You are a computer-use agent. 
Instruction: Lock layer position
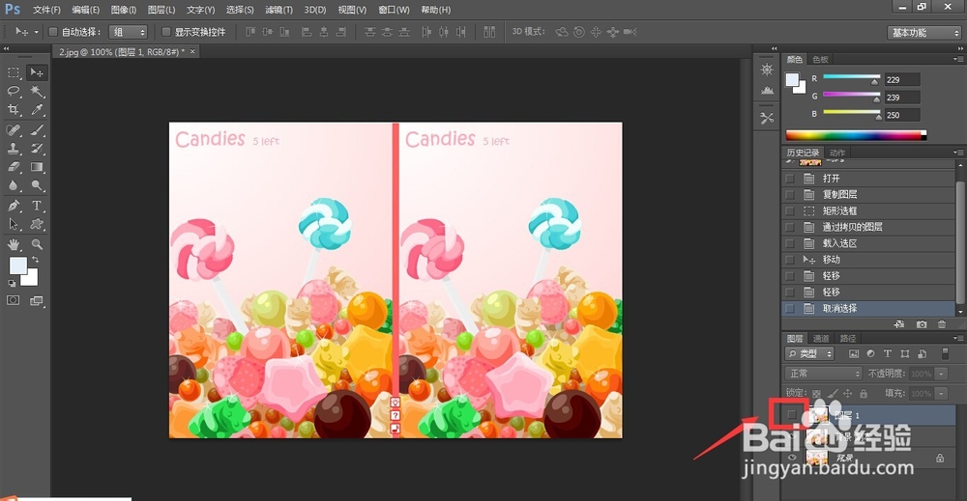848,393
